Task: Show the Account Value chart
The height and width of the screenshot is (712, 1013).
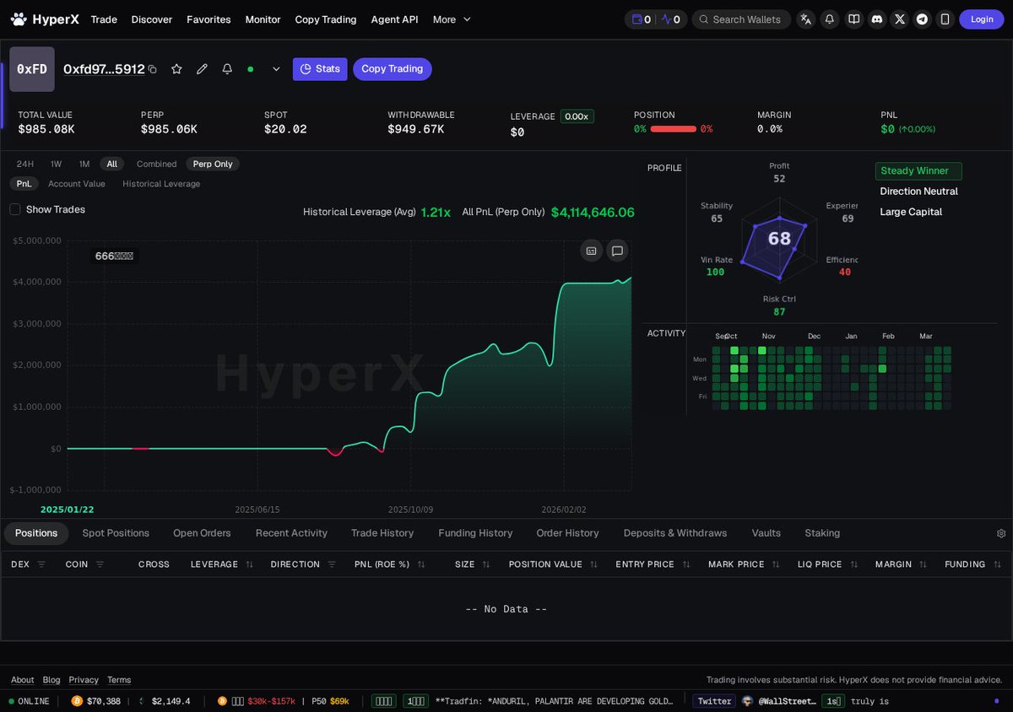Action: 77,183
